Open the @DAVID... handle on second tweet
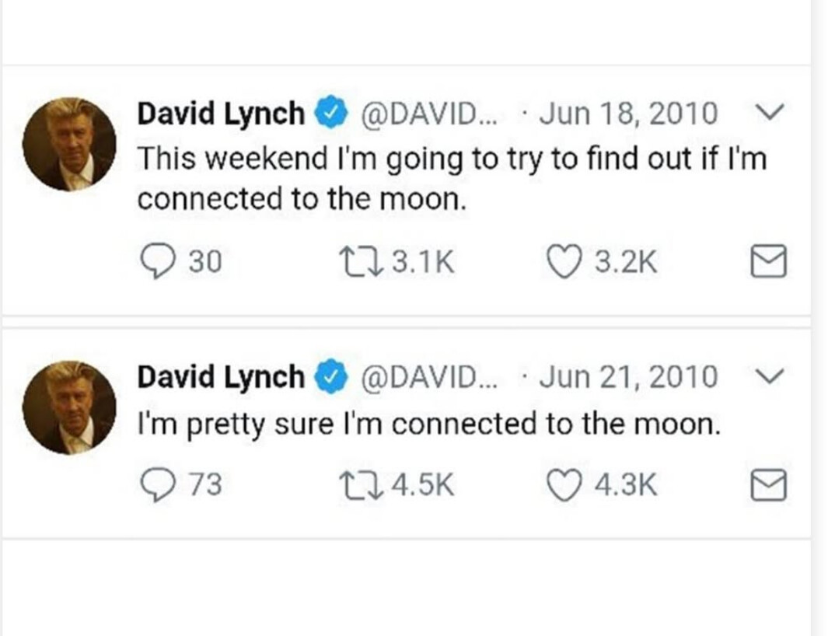 tap(428, 377)
